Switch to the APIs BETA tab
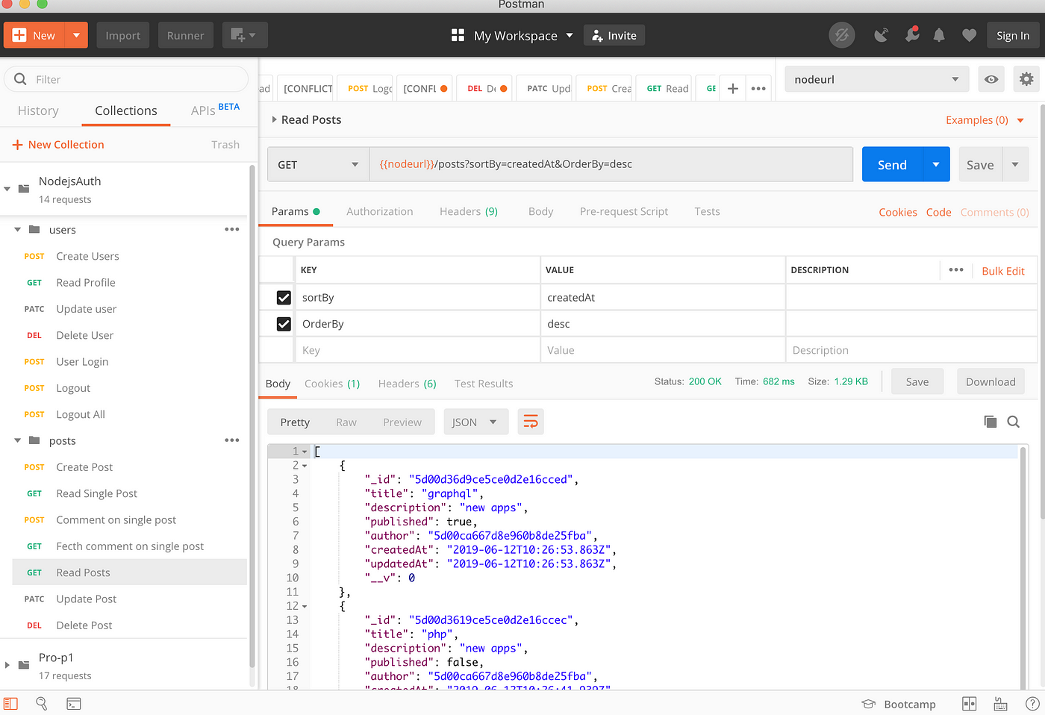The height and width of the screenshot is (715, 1045). click(215, 110)
